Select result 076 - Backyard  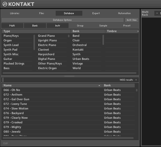click(x=68, y=113)
